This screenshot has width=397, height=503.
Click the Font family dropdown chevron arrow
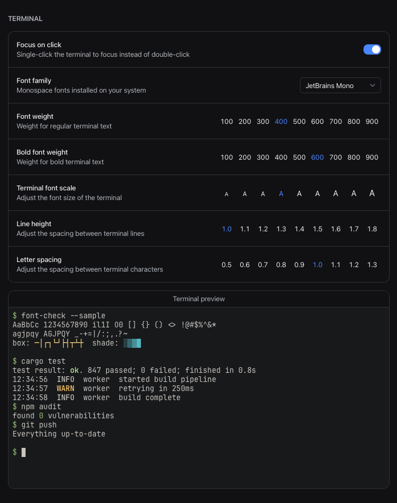(373, 85)
